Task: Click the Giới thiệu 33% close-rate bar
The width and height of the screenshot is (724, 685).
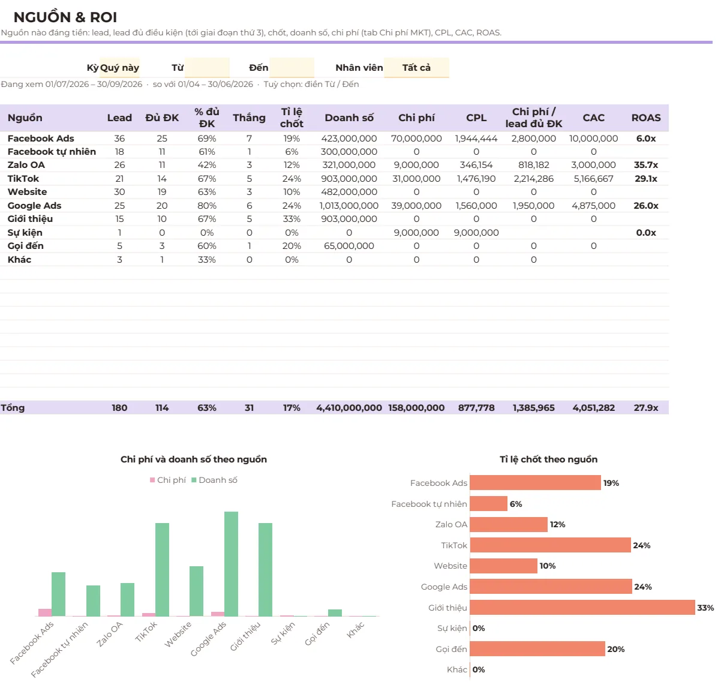Action: click(x=582, y=608)
